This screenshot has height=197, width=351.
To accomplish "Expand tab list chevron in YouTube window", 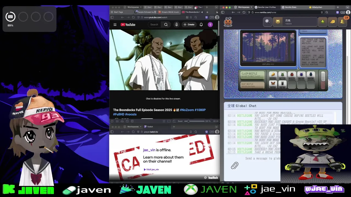I will point(216,7).
